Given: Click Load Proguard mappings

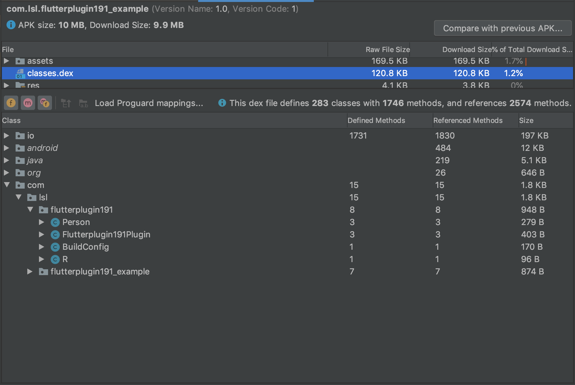Looking at the screenshot, I should (149, 103).
